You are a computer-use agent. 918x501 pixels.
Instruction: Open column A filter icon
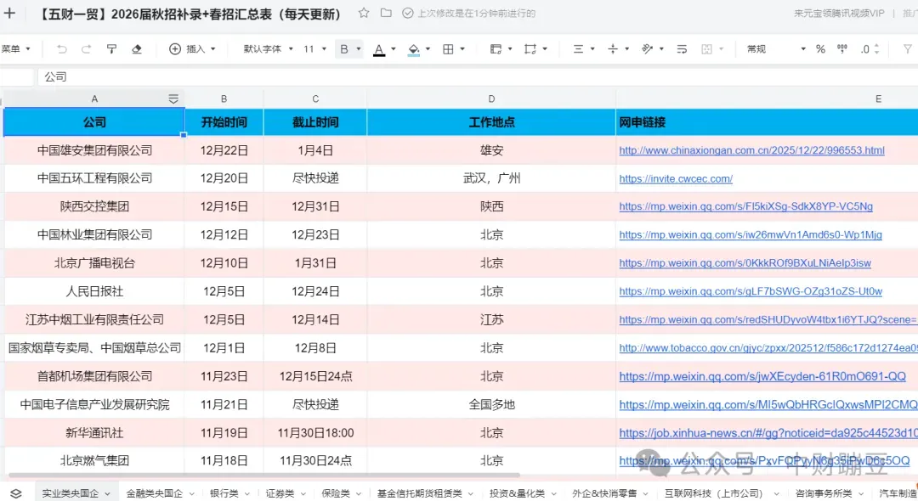[173, 99]
